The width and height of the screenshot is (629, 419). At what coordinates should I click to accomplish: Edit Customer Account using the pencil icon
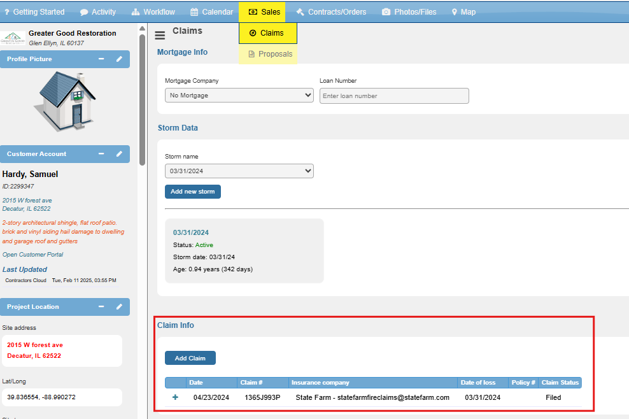[119, 153]
